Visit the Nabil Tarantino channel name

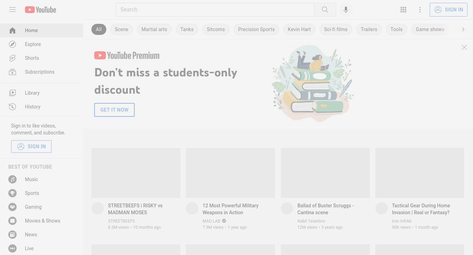coord(311,221)
